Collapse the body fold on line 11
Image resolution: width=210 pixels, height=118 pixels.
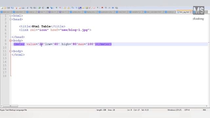tap(10, 51)
